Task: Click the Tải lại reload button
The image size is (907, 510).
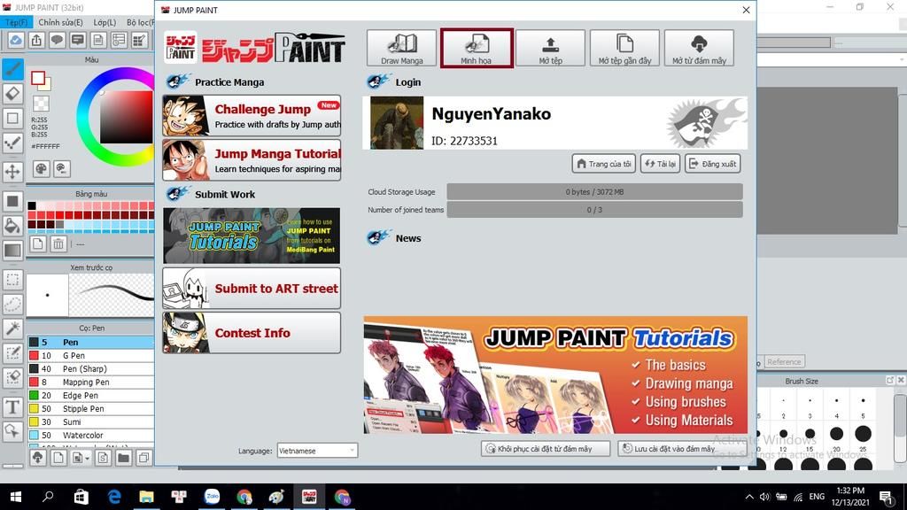Action: [660, 164]
